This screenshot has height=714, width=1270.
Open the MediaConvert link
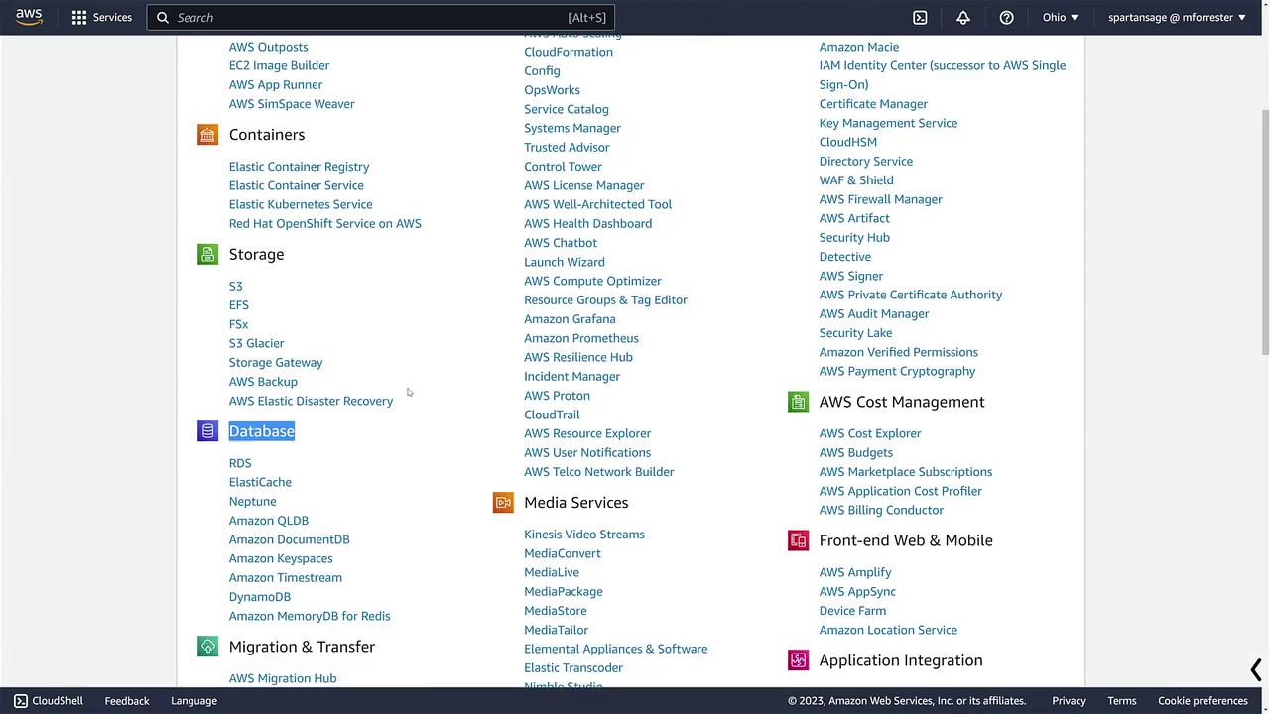tap(563, 553)
